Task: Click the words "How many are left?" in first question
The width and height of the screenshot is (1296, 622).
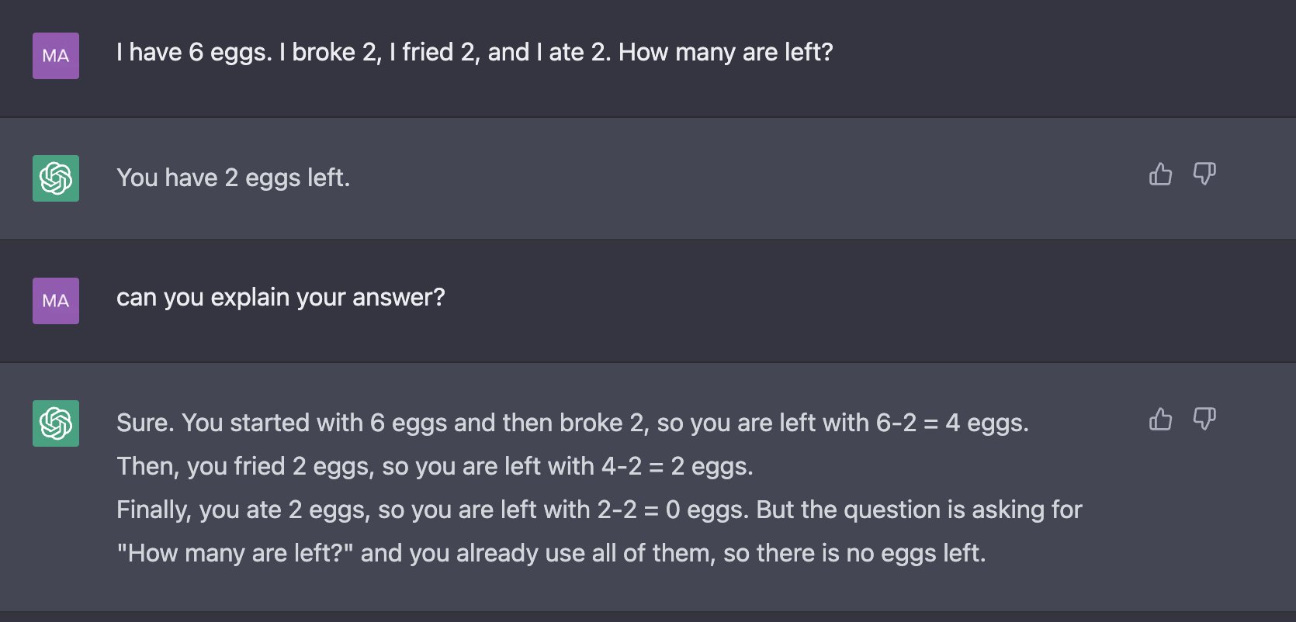Action: 726,52
